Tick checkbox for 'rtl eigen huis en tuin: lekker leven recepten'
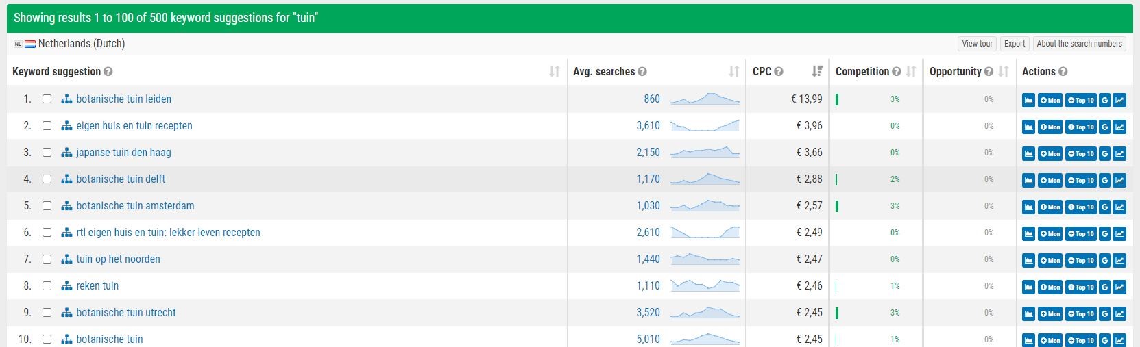 [47, 232]
